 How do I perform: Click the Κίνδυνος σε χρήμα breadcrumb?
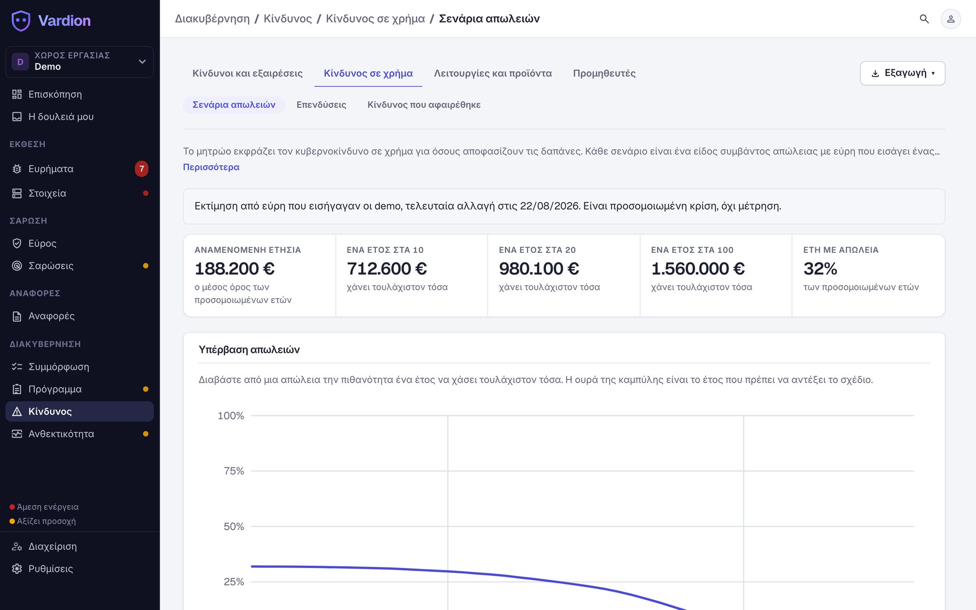pyautogui.click(x=375, y=19)
